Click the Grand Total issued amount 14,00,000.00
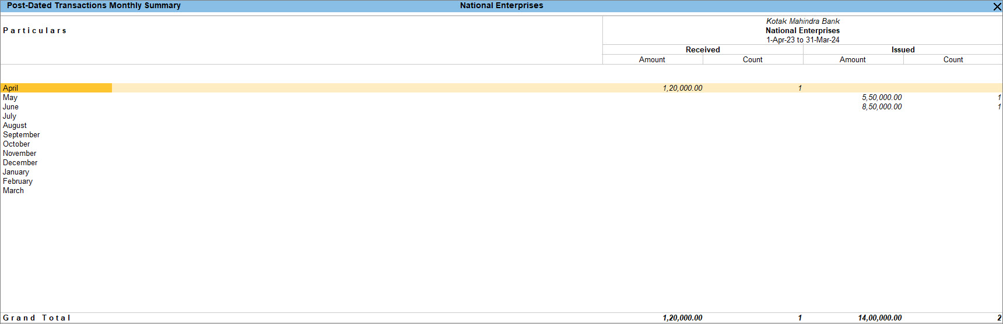This screenshot has width=1003, height=324. pos(879,318)
